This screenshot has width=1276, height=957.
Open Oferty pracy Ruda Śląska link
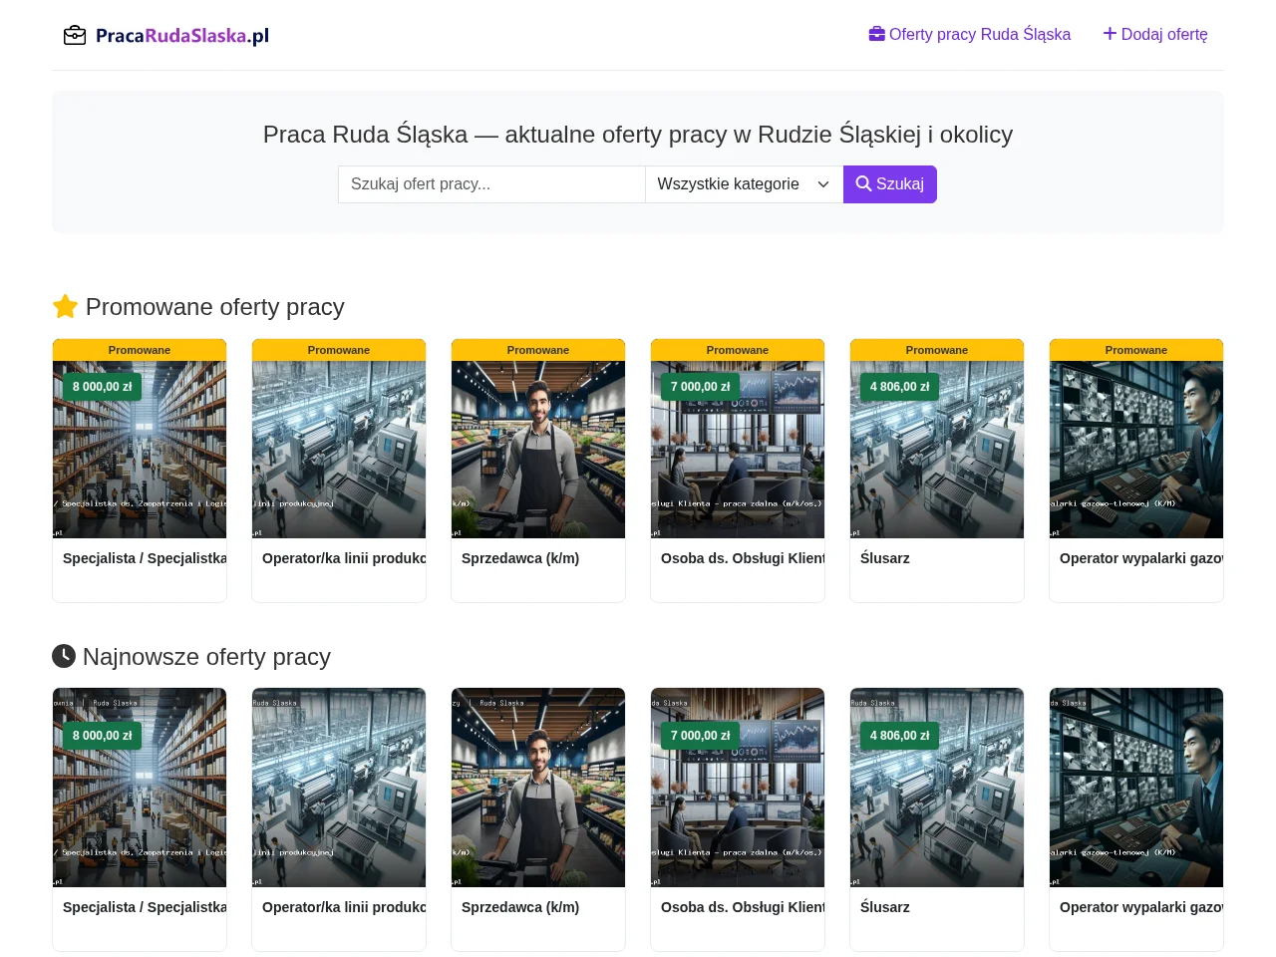pyautogui.click(x=970, y=34)
